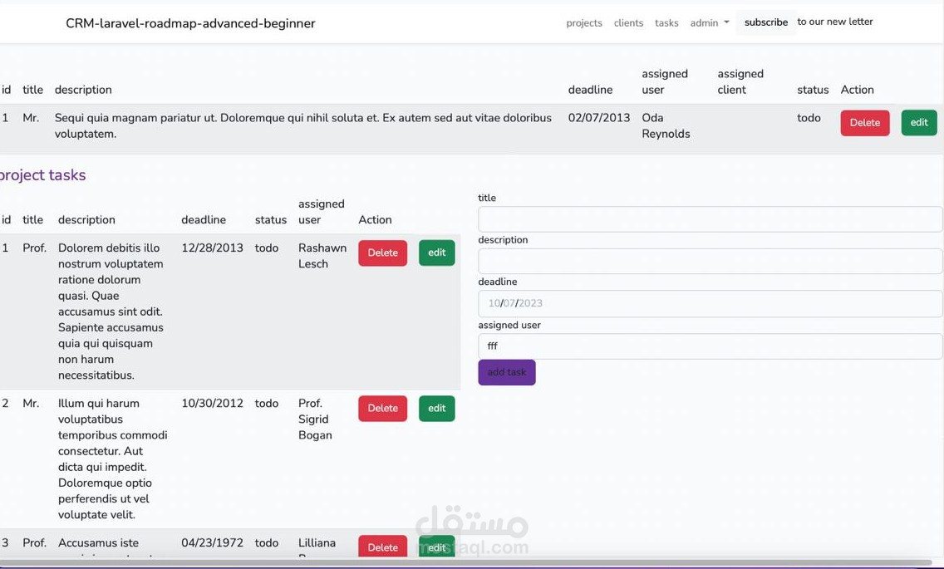Viewport: 944px width, 569px height.
Task: Expand the admin dropdown menu
Action: 709,23
